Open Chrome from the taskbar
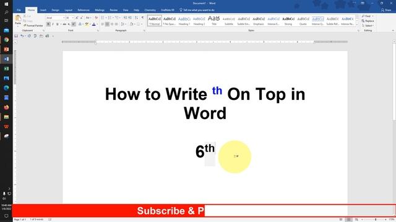396x222 pixels. [6, 39]
